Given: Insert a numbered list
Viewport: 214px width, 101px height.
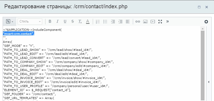Looking at the screenshot, I should [x=98, y=21].
